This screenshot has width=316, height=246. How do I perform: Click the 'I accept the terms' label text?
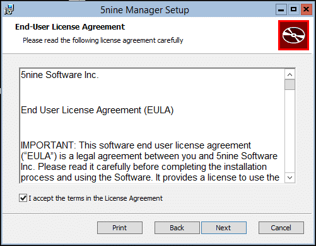pos(95,198)
